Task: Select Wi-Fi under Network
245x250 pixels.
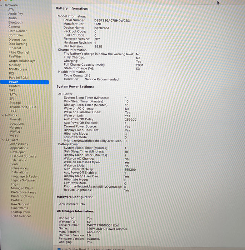Action: click(x=14, y=136)
